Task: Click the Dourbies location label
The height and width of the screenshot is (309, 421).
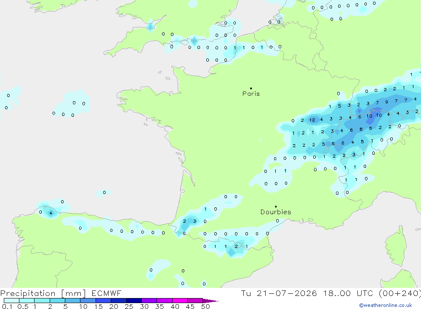Action: (x=276, y=212)
